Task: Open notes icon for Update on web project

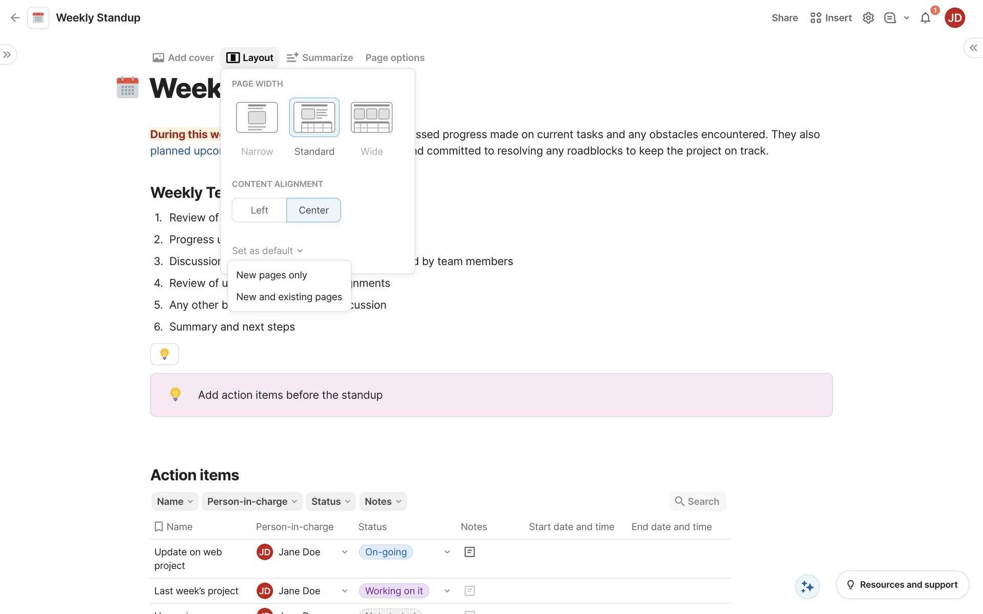Action: [x=469, y=552]
